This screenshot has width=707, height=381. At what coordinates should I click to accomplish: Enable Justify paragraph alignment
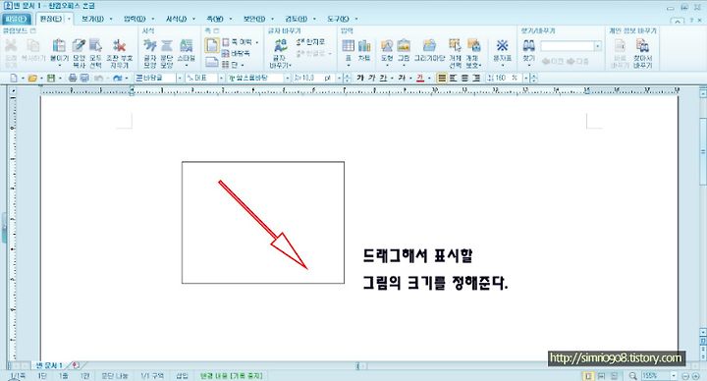[442, 78]
